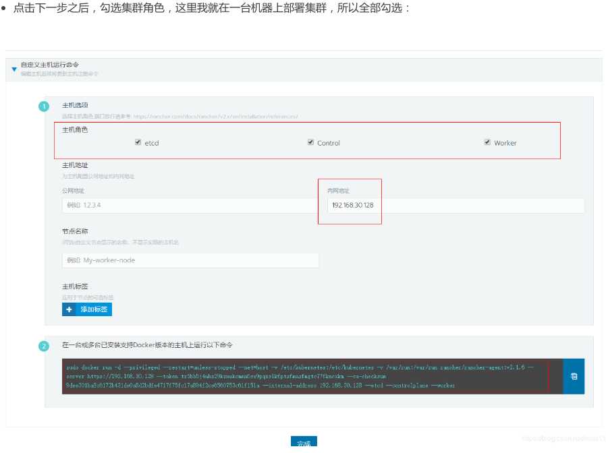Click the 自定义主机运行命令 title text
This screenshot has width=606, height=453.
(50, 65)
